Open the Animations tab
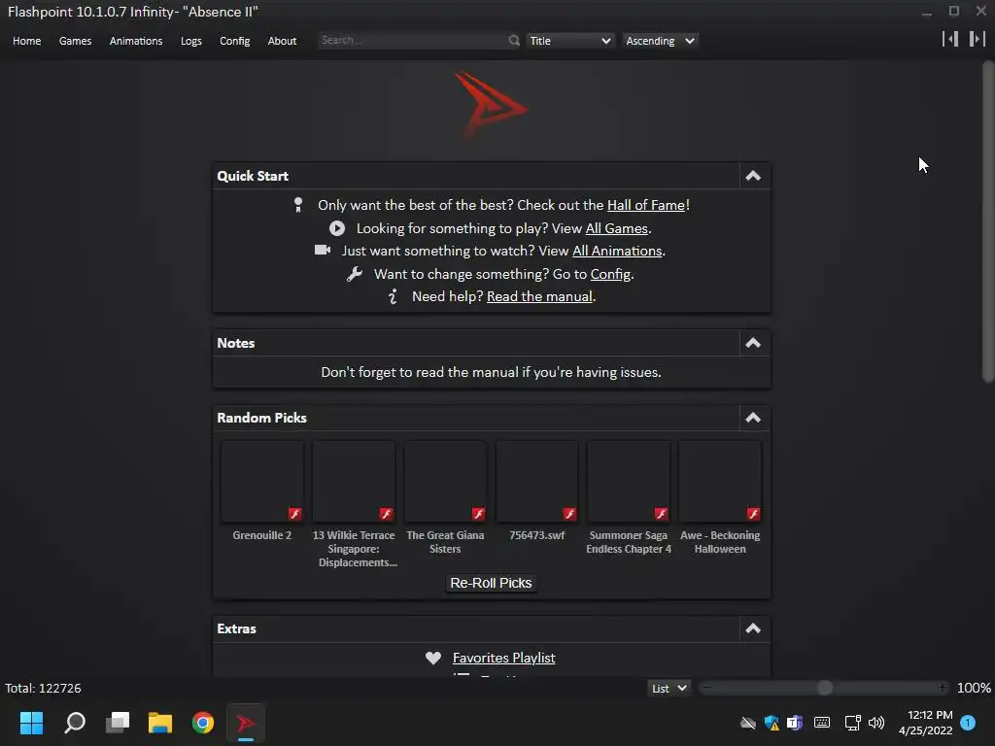 coord(136,41)
